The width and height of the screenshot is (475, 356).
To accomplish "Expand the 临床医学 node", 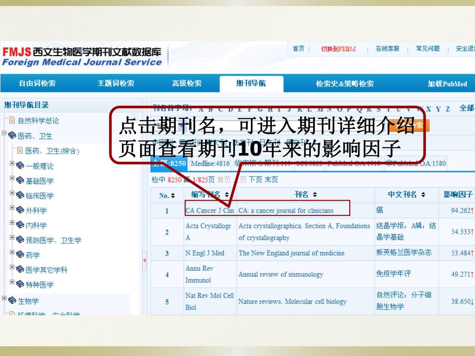I will 12,193.
